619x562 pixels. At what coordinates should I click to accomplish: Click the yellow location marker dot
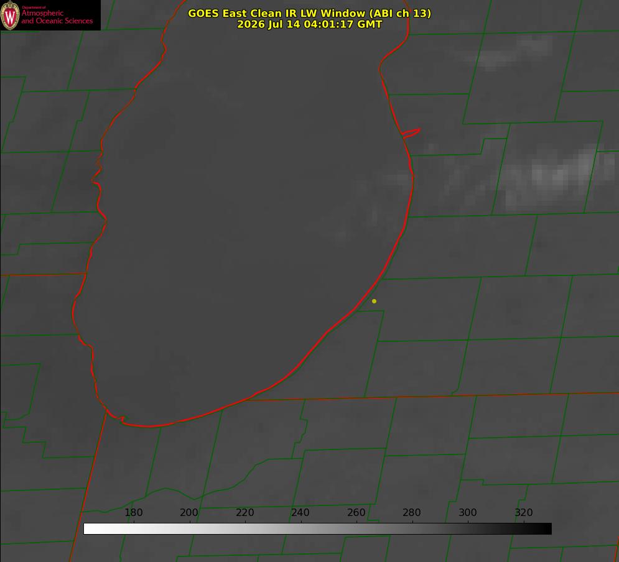tap(374, 301)
